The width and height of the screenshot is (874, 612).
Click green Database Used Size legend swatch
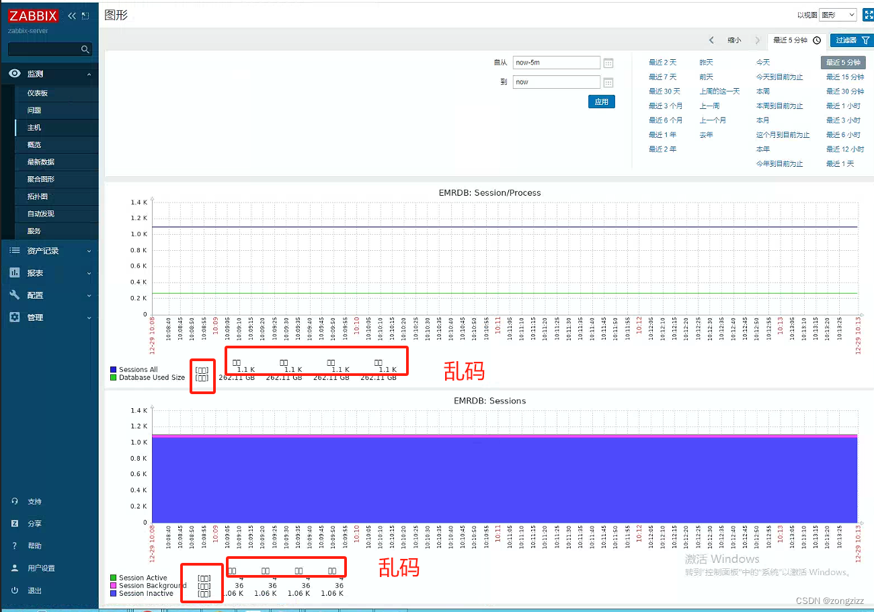pyautogui.click(x=113, y=378)
